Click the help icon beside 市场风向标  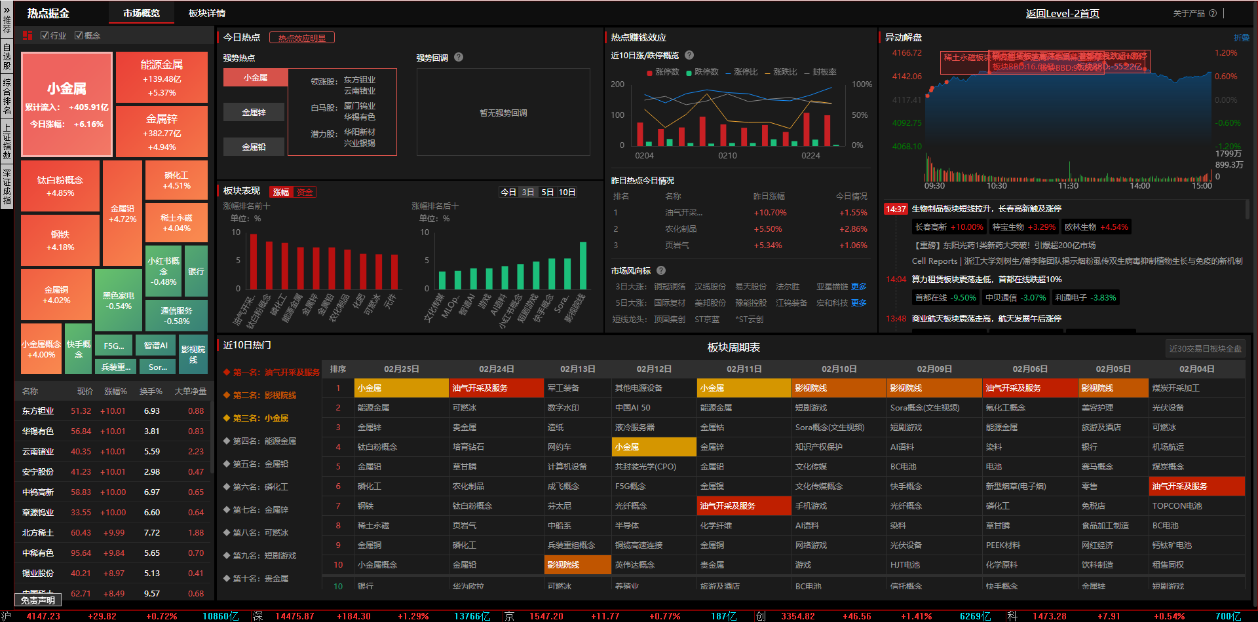tap(661, 270)
